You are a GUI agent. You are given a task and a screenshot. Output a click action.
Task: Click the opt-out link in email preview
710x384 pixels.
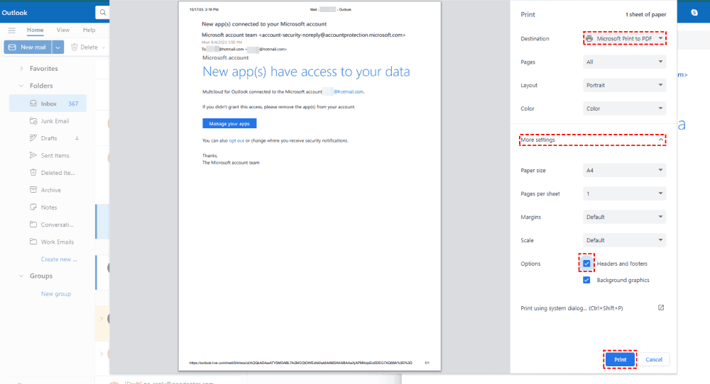(x=236, y=140)
